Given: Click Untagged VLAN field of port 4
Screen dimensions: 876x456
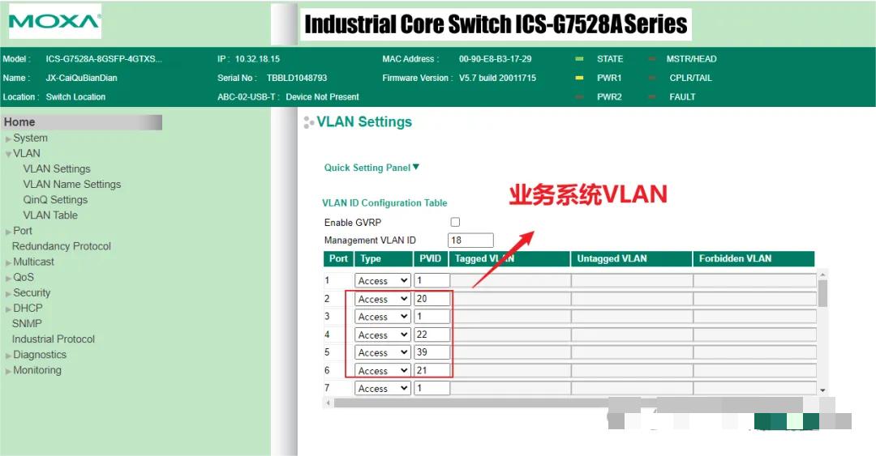Looking at the screenshot, I should tap(632, 335).
